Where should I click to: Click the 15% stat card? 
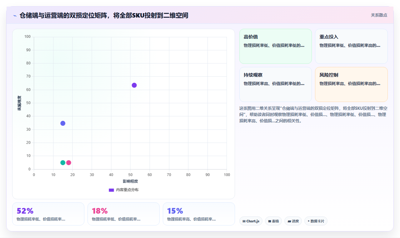[199, 214]
